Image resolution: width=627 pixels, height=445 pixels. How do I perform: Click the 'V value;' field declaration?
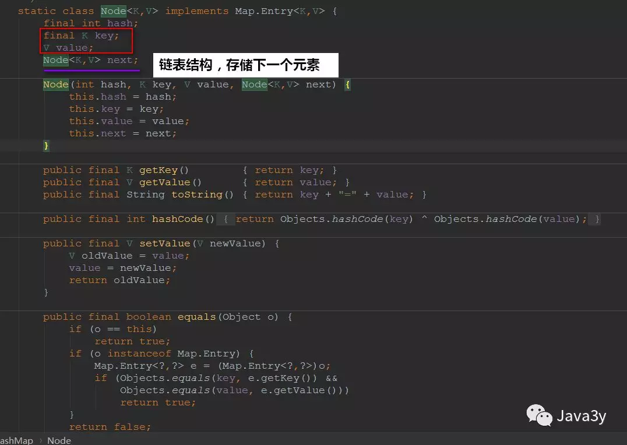(x=68, y=48)
